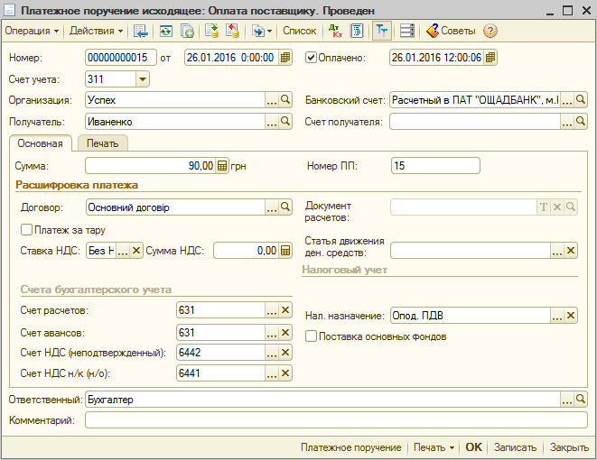This screenshot has height=460, width=597.
Task: Open calendar for the Оплачено date
Action: 490,58
